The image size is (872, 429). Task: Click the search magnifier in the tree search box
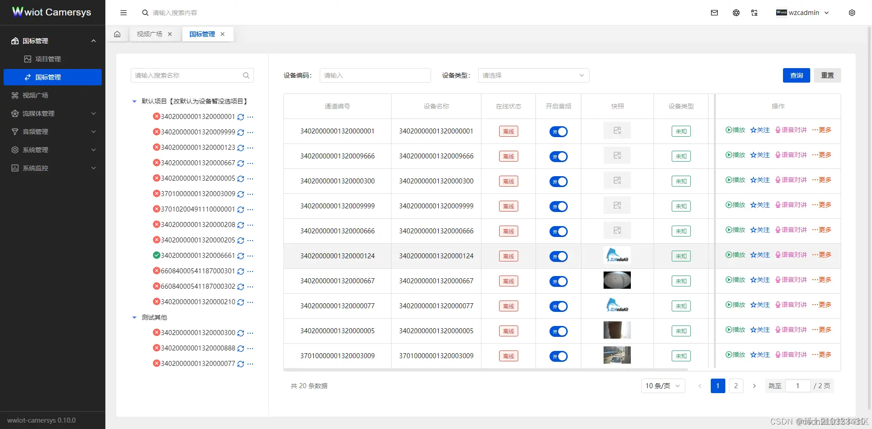tap(246, 75)
